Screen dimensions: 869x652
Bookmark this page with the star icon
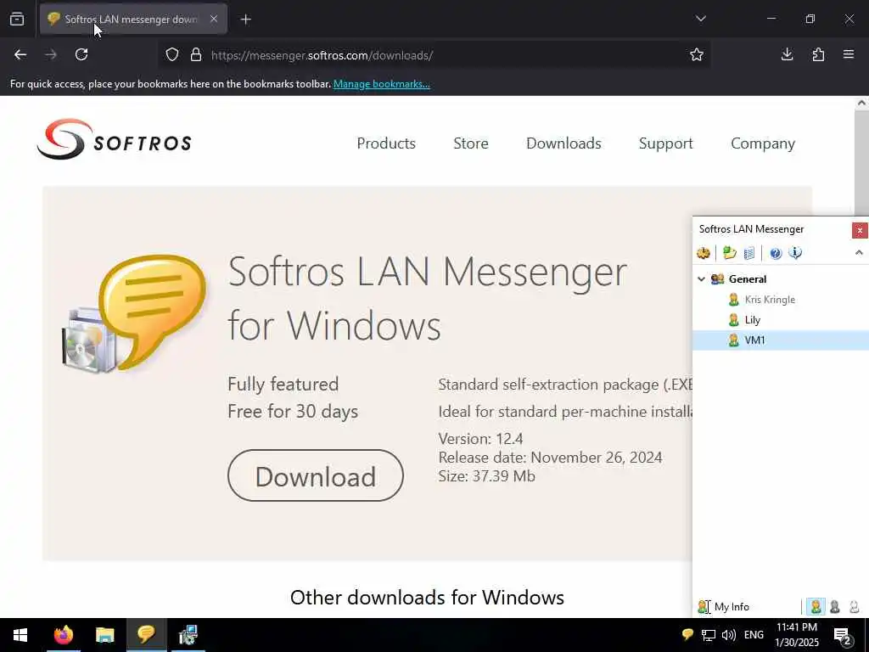pyautogui.click(x=697, y=54)
